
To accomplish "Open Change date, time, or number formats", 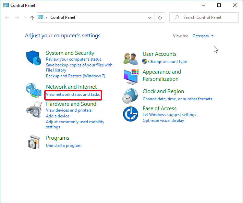I will pyautogui.click(x=177, y=99).
